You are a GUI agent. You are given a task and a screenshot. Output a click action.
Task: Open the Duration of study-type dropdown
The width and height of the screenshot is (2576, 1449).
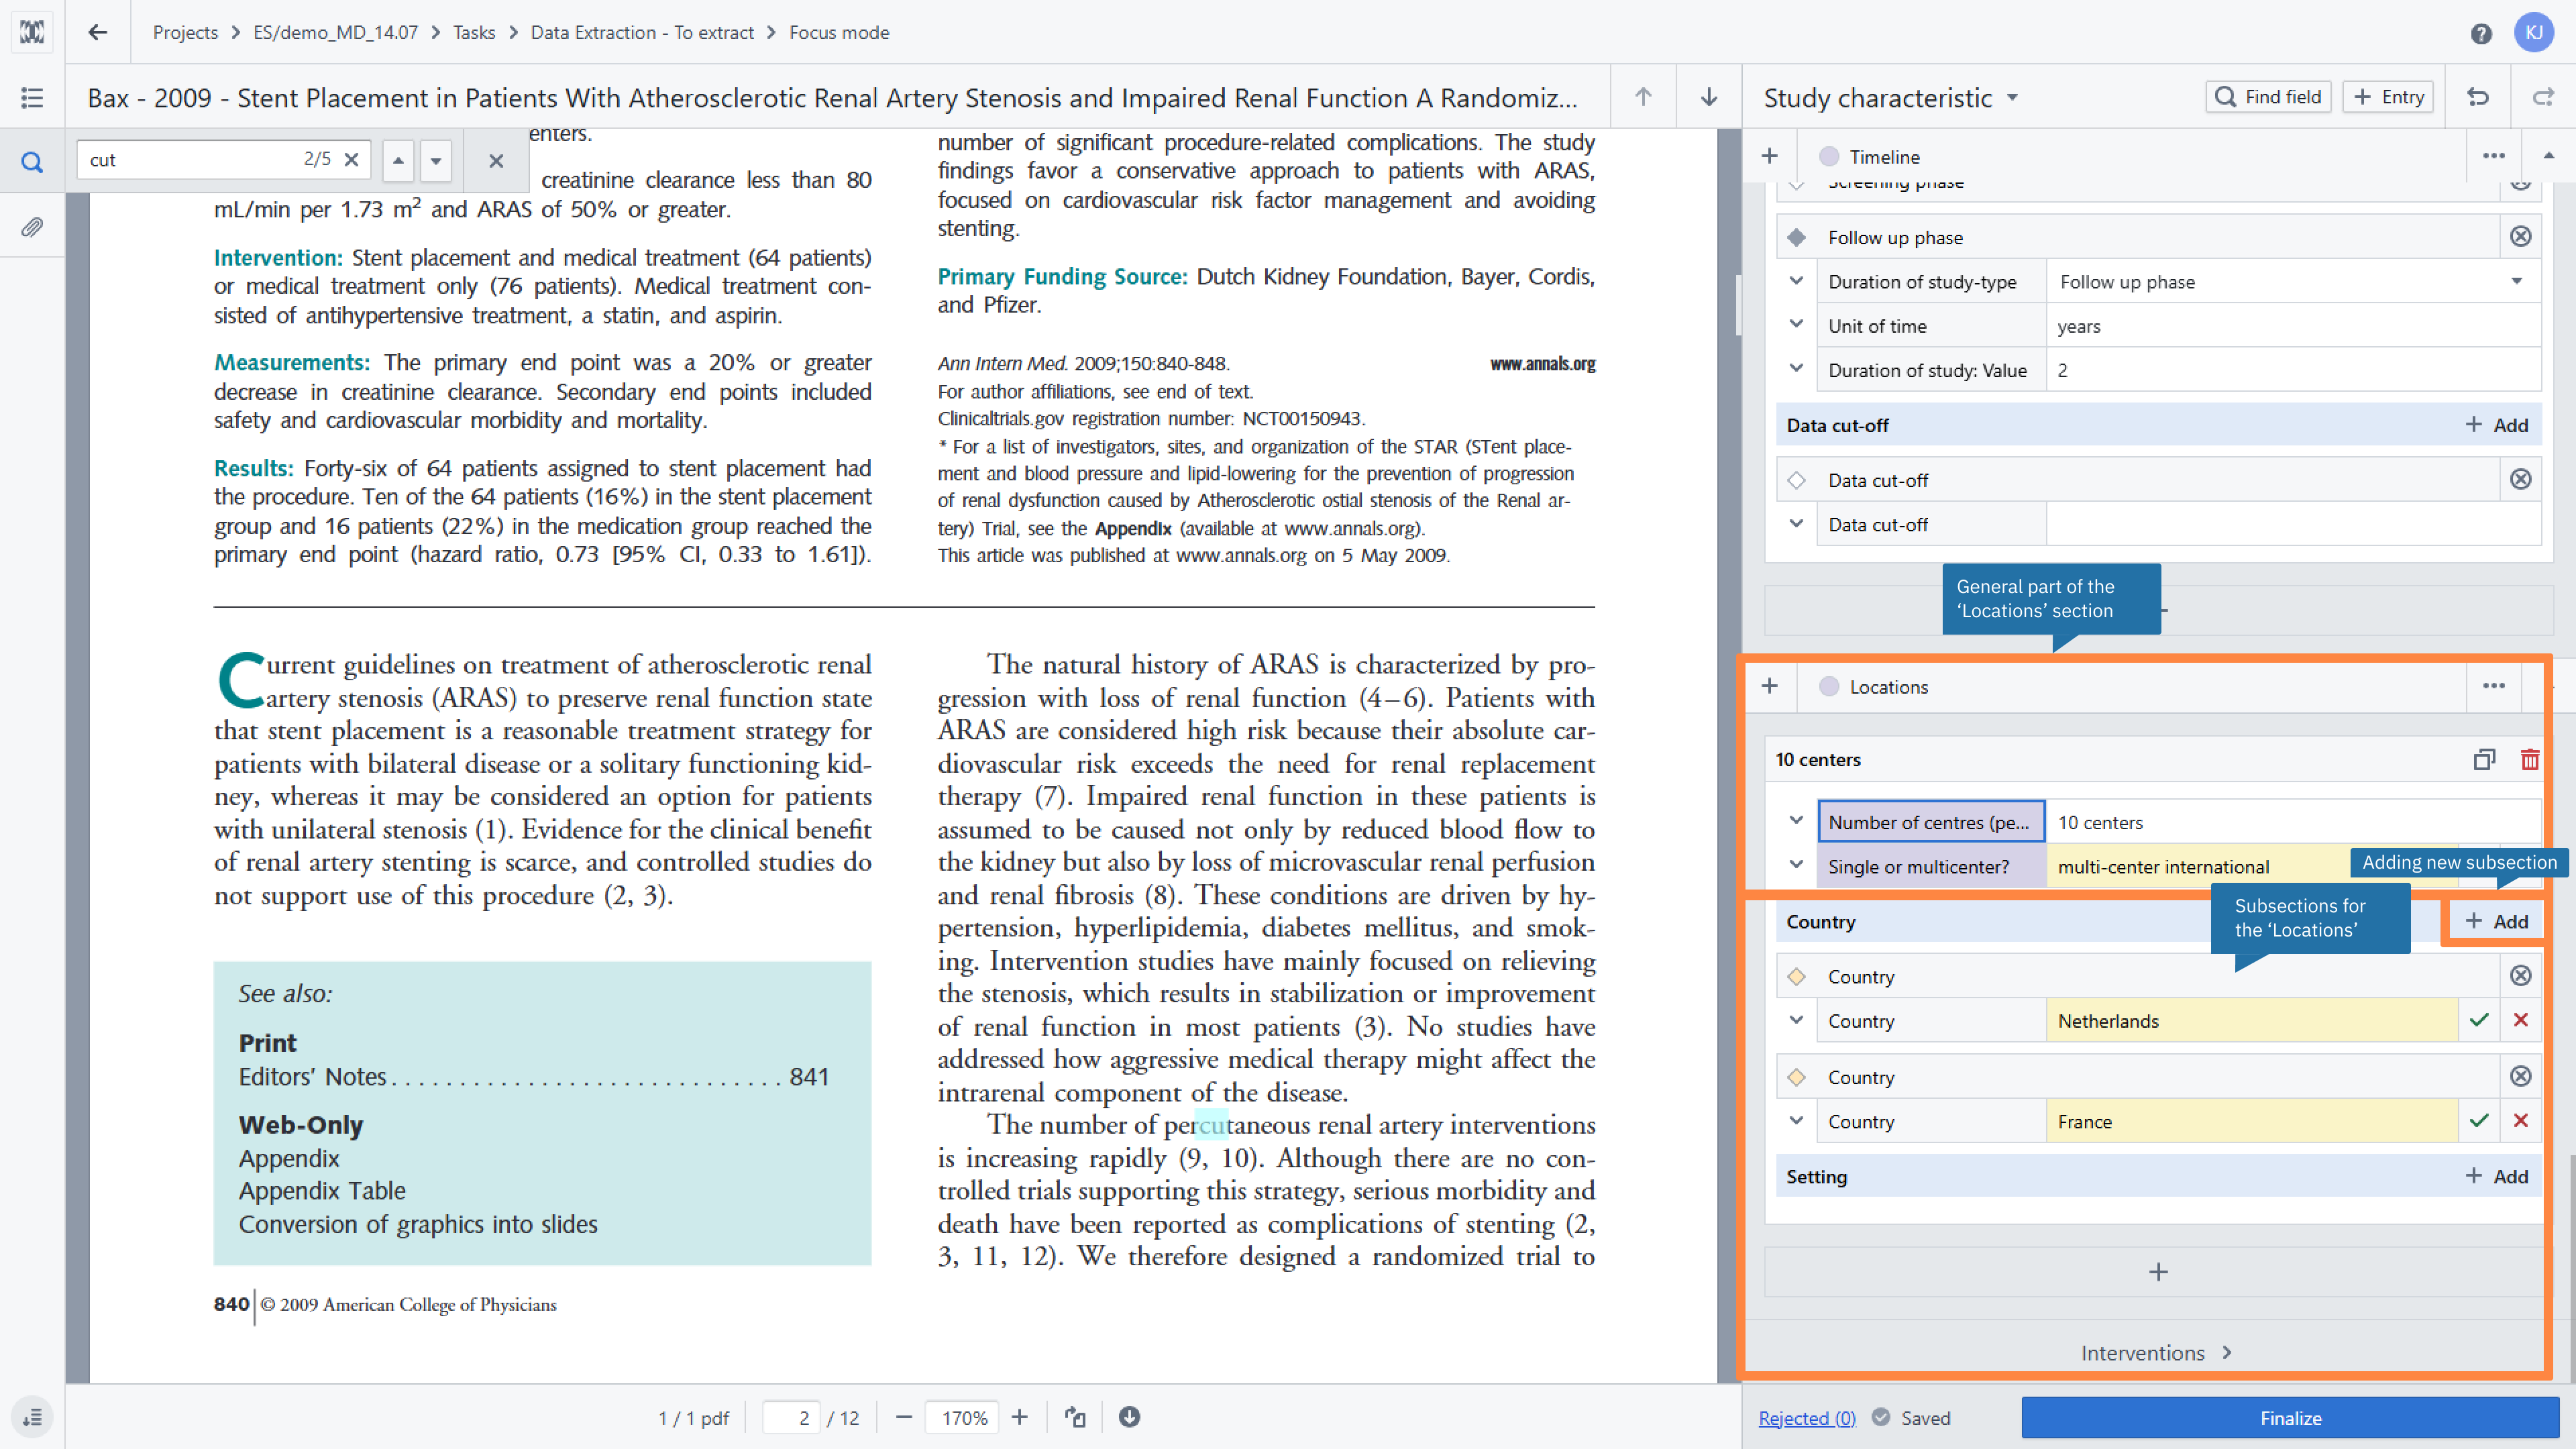pyautogui.click(x=2293, y=282)
